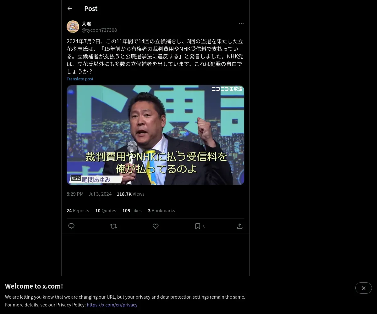Bookmark the post with ribbon icon
The image size is (377, 314).
click(198, 226)
